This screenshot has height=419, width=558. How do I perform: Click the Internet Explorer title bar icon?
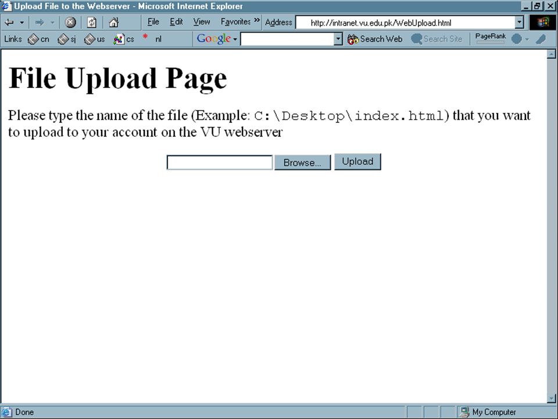point(7,6)
